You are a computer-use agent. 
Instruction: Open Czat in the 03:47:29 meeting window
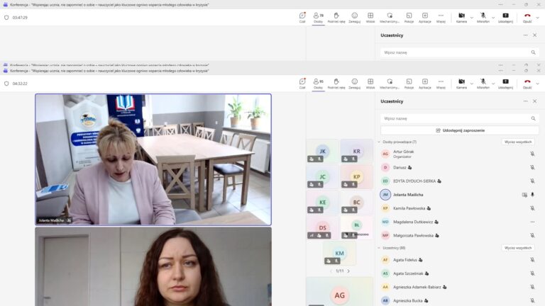click(302, 18)
